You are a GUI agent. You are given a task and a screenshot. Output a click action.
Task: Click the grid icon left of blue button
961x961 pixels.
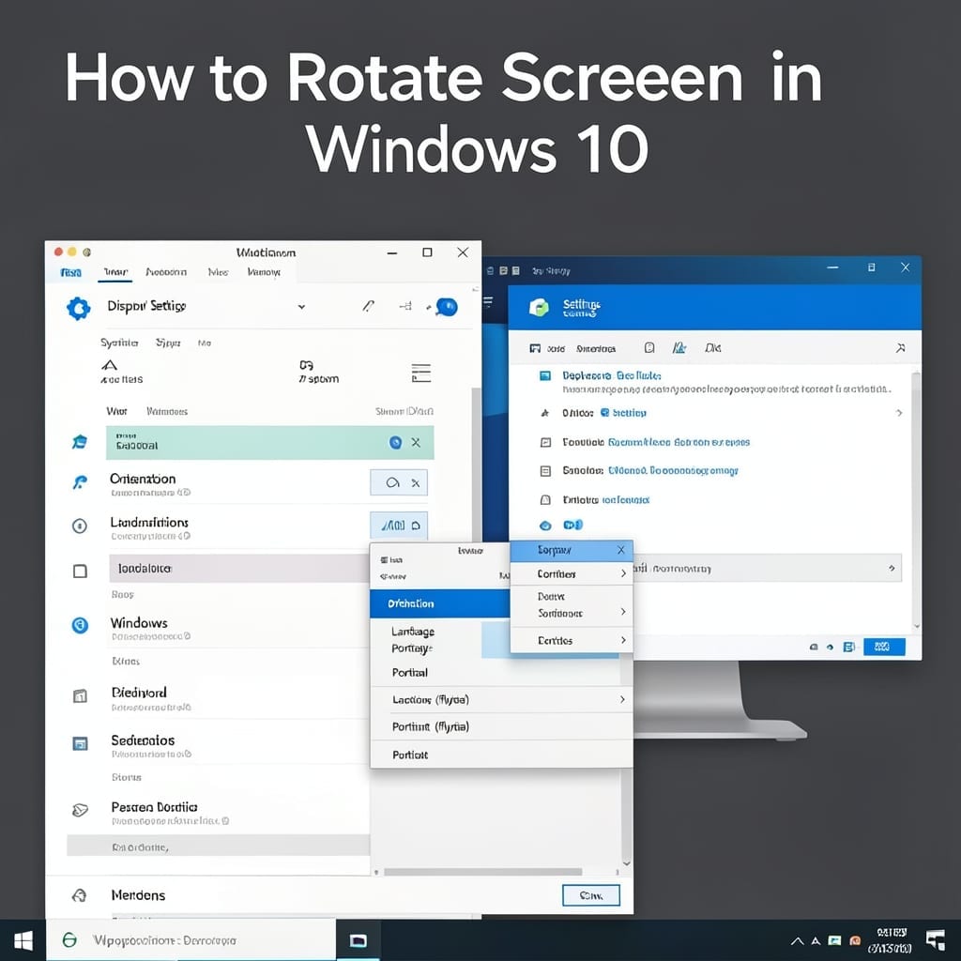click(848, 647)
